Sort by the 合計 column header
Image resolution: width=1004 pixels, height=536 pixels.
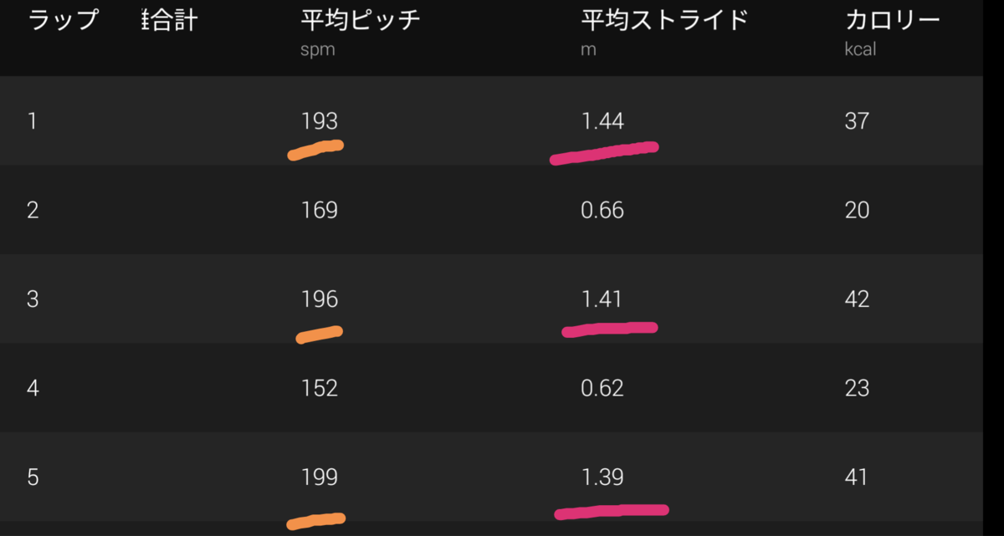[169, 20]
